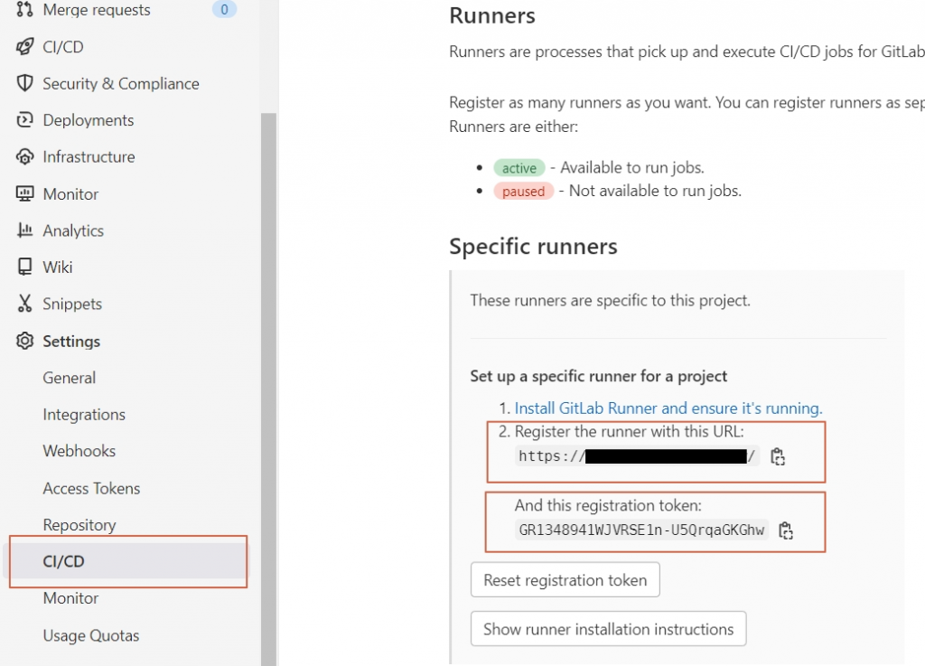This screenshot has width=925, height=666.
Task: Click the CI/CD rocket icon
Action: (24, 47)
